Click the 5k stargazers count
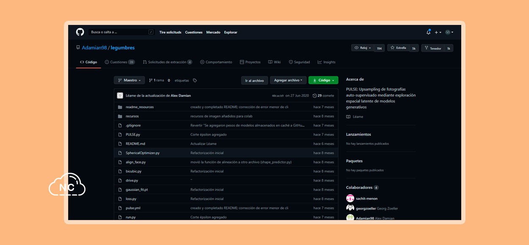 pos(414,48)
